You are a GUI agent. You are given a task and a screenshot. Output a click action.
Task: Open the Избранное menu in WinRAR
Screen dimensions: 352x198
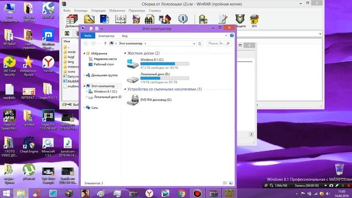tap(117, 10)
